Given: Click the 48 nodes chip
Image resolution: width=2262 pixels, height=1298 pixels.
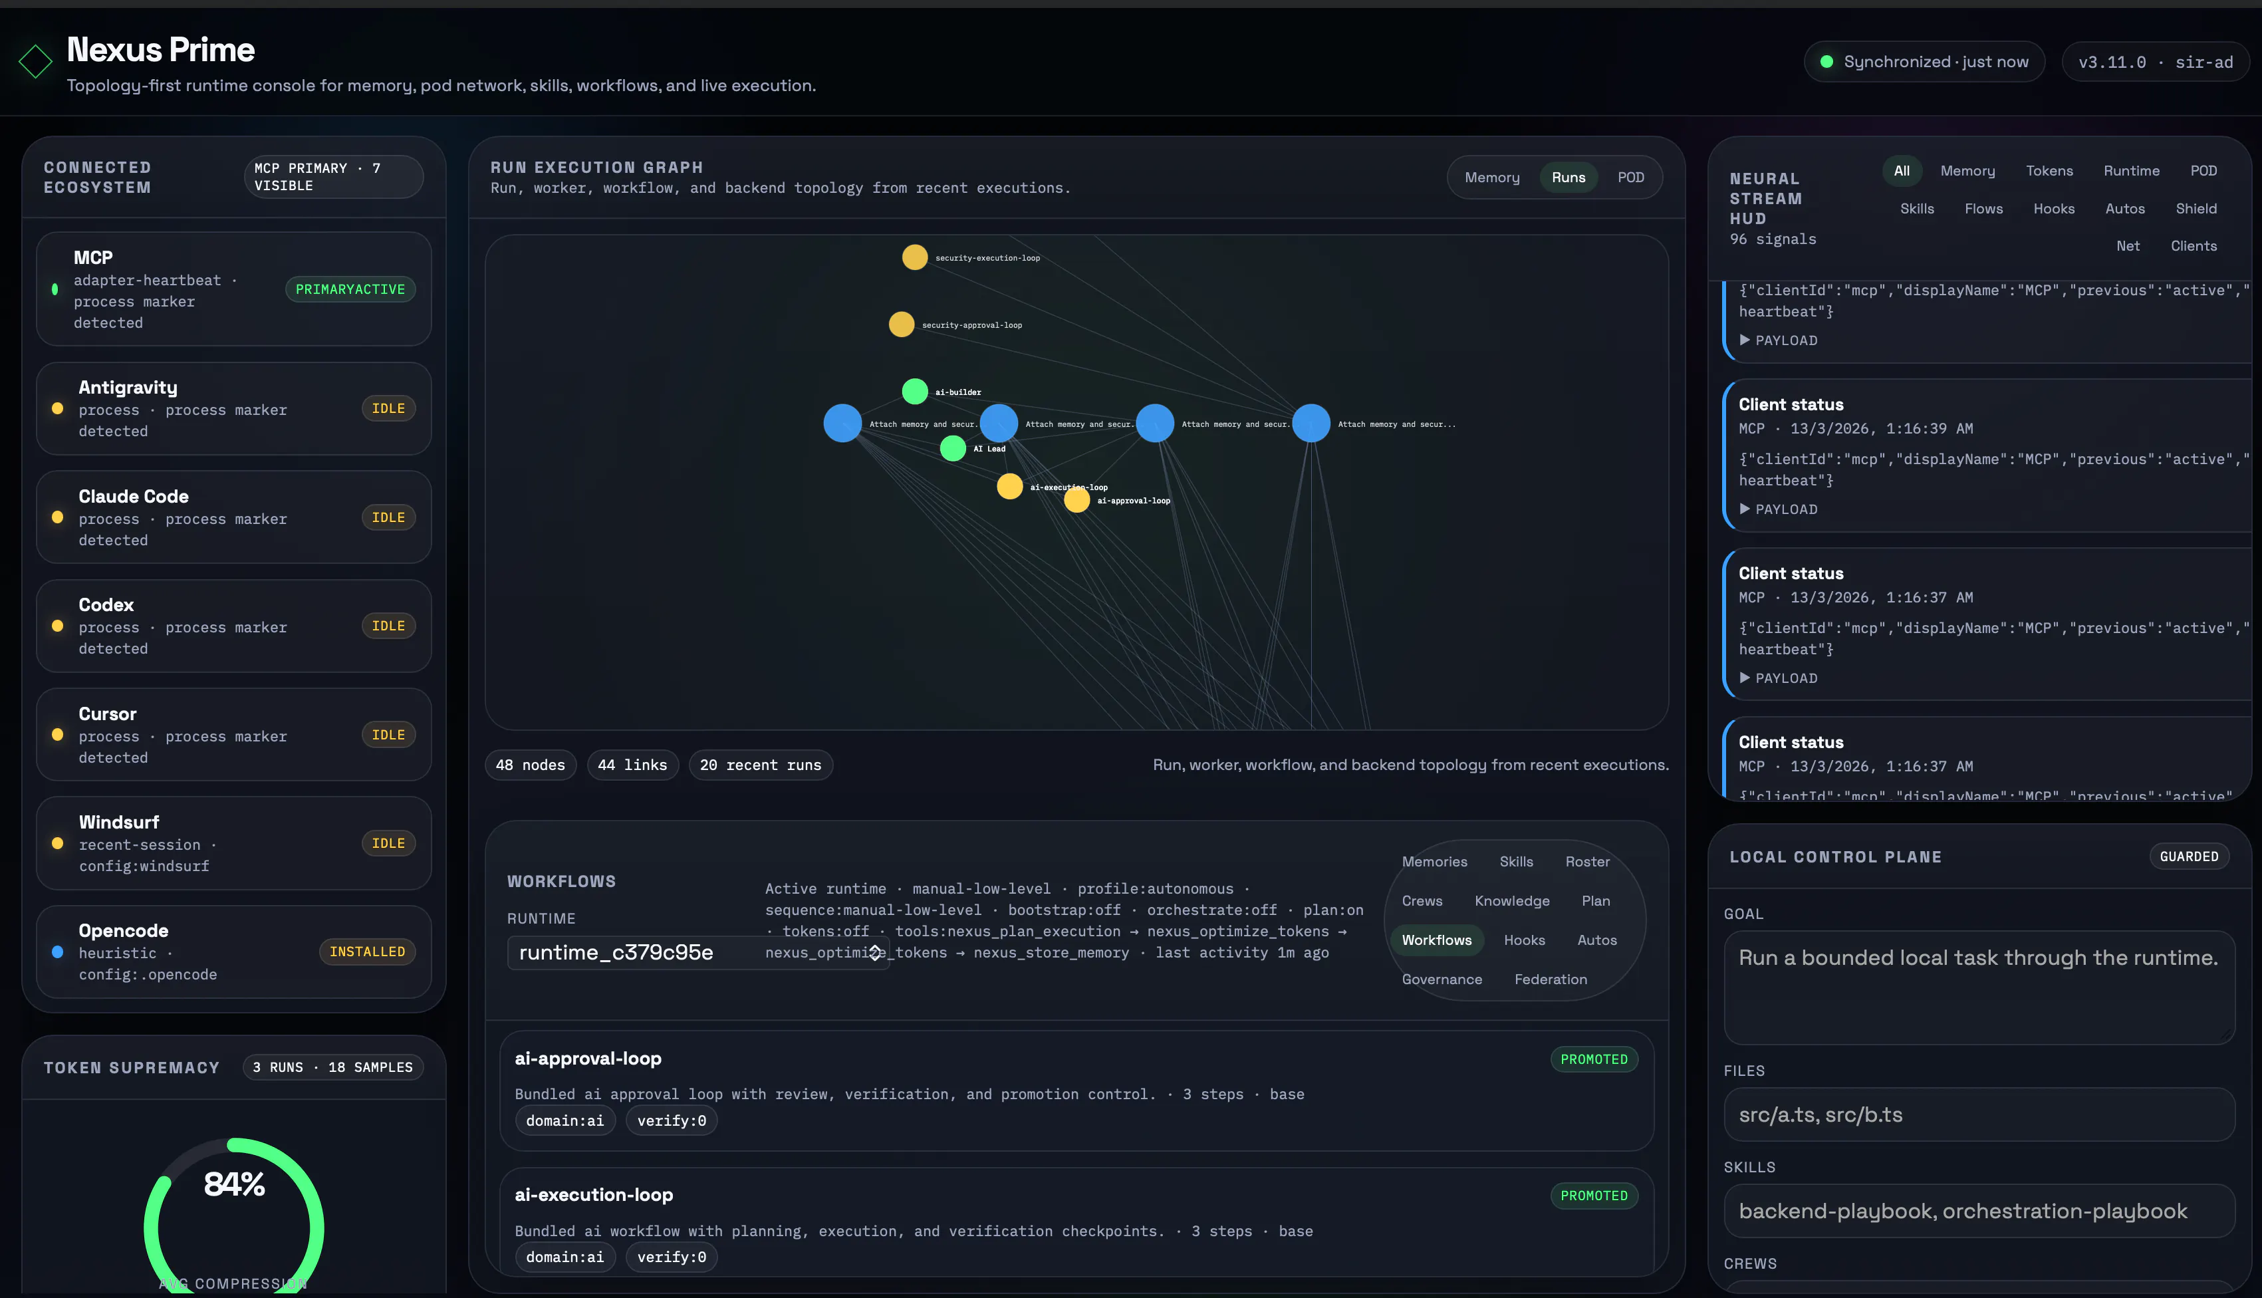Looking at the screenshot, I should click(531, 765).
